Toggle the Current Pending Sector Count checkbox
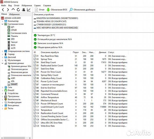Screen dimensions: 154x139 pyautogui.click(x=35, y=116)
